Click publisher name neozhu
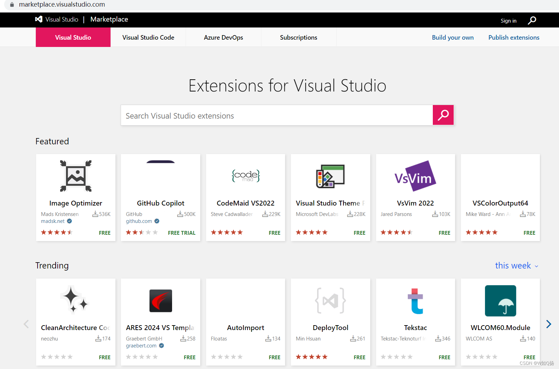The image size is (559, 369). coord(49,339)
